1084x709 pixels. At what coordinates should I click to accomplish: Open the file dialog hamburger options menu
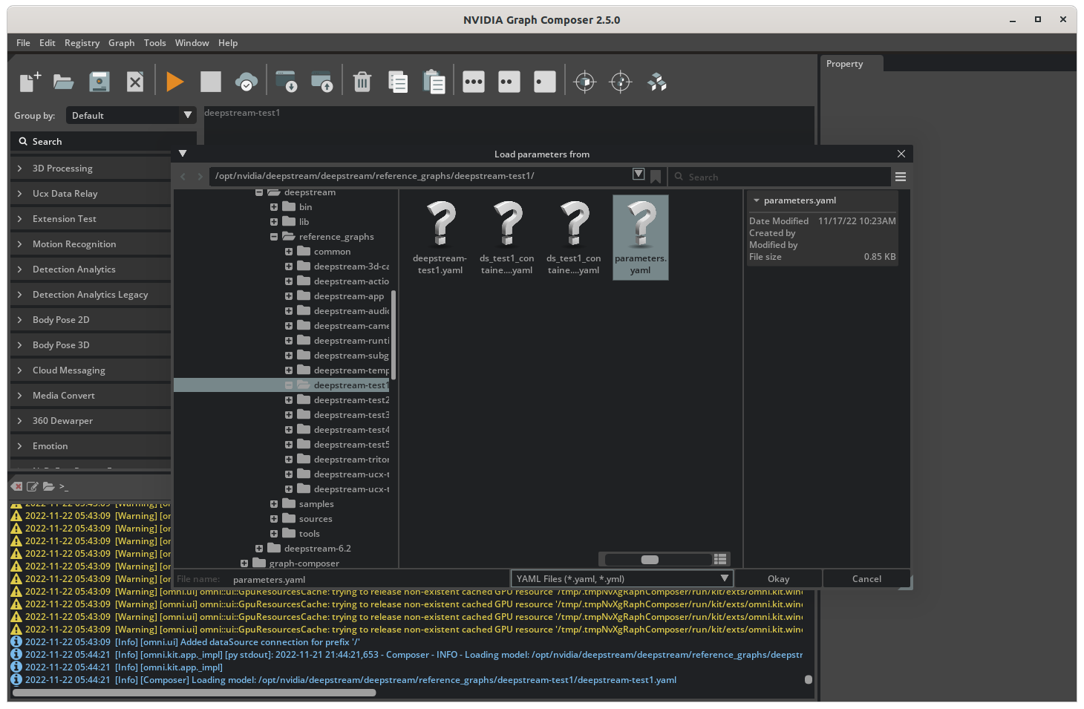[901, 177]
